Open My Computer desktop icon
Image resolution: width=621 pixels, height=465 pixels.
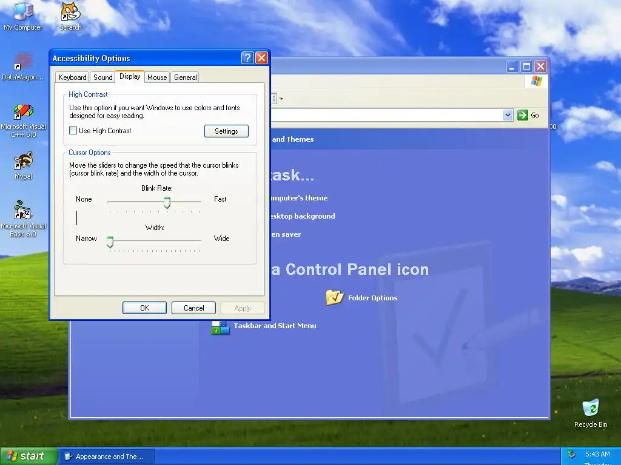(23, 16)
